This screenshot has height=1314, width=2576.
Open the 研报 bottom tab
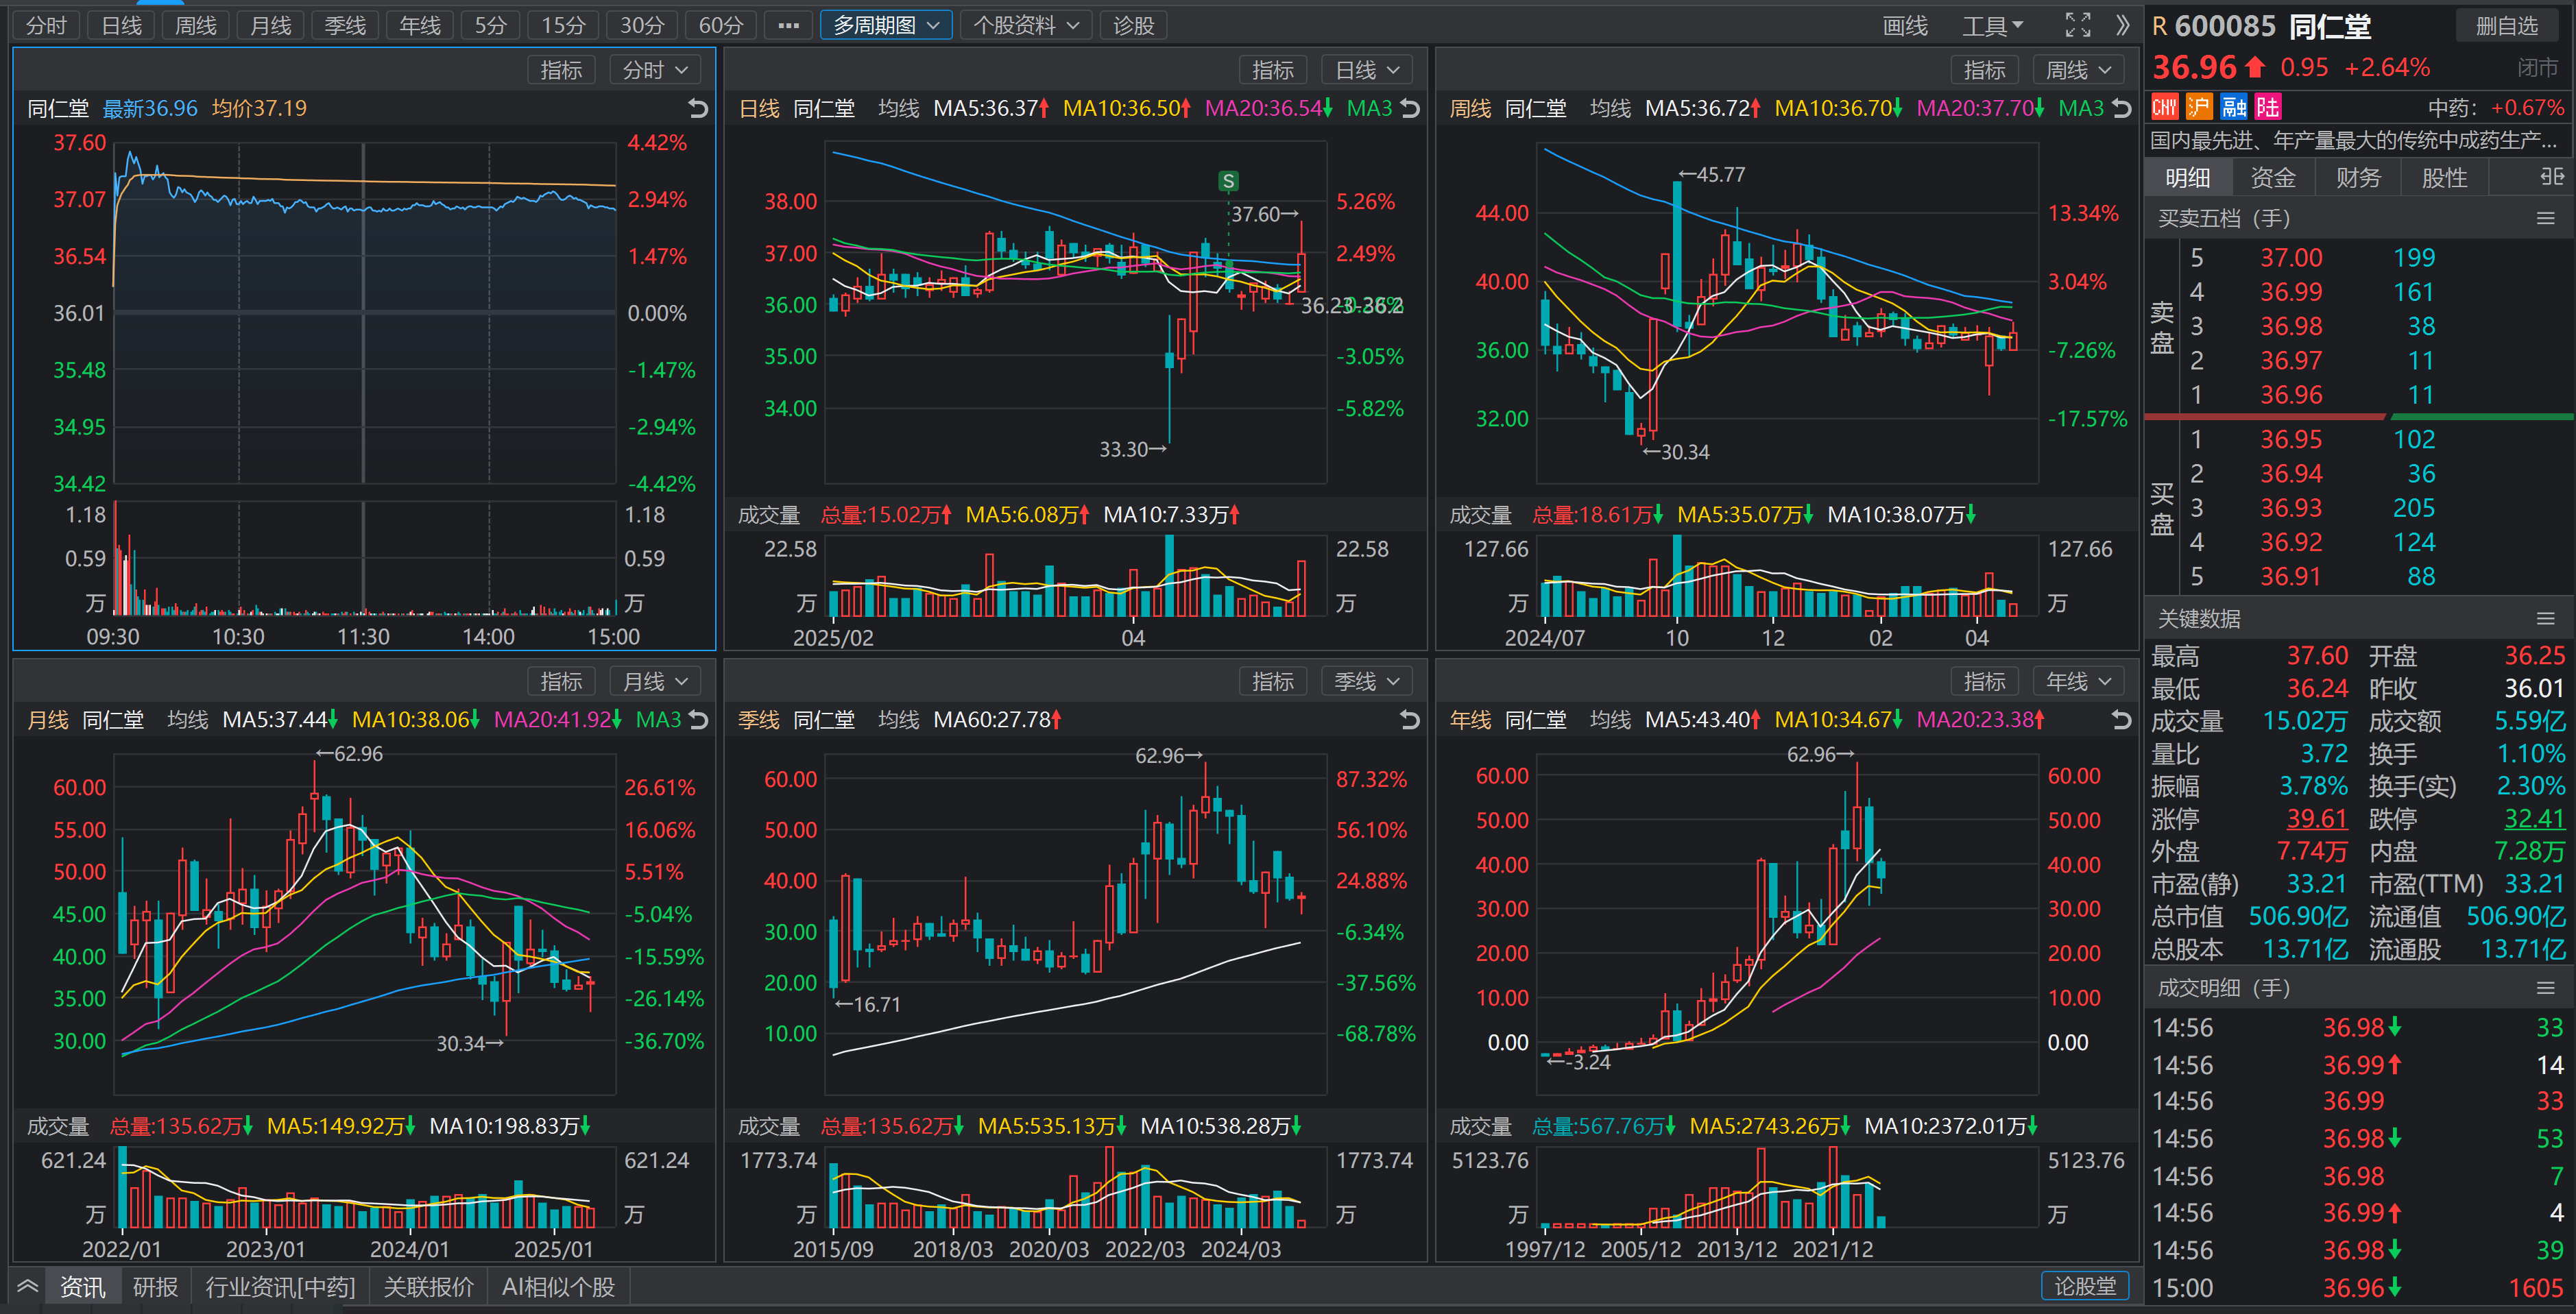155,1287
